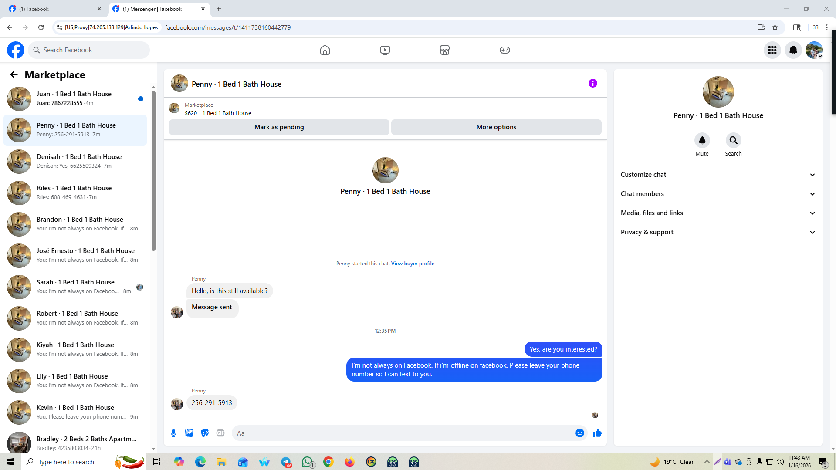836x470 pixels.
Task: Open the Video tab icon
Action: point(385,50)
